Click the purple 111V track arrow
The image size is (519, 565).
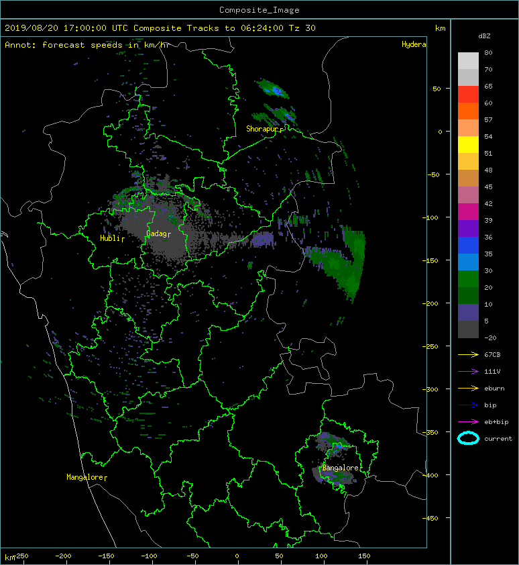(x=468, y=372)
